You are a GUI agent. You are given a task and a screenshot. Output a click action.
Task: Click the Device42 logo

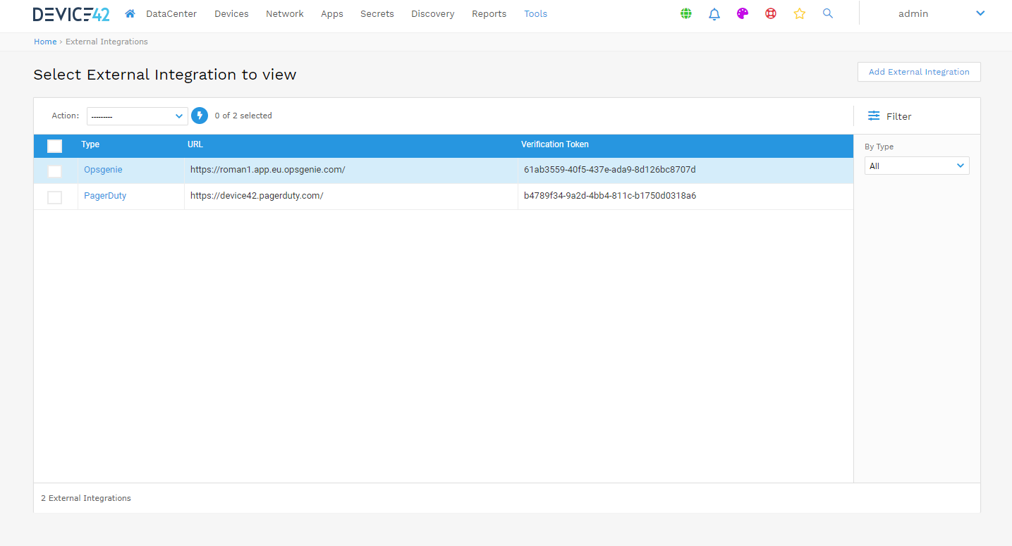click(x=71, y=14)
